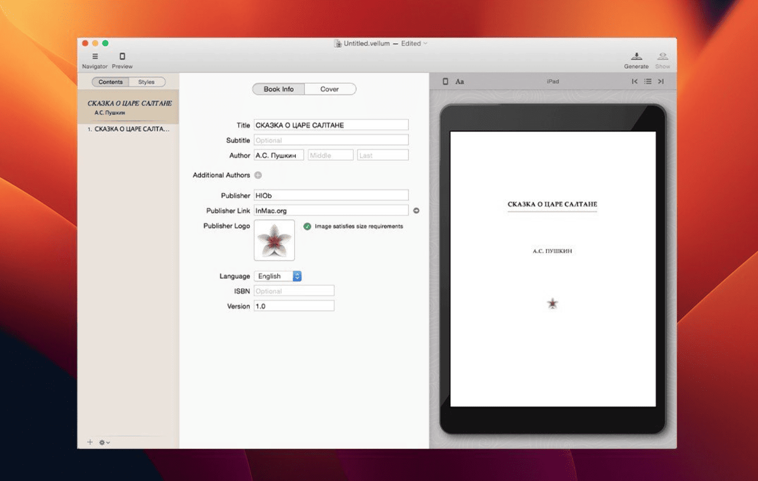Click the ISBN optional field
Screen dimensions: 758x481
point(294,290)
